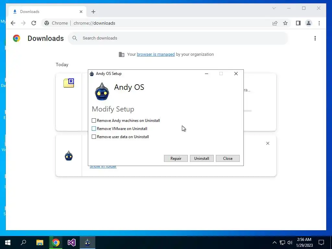Click the volume speaker tray icon
Viewport: 332px width, 249px height.
pos(290,243)
